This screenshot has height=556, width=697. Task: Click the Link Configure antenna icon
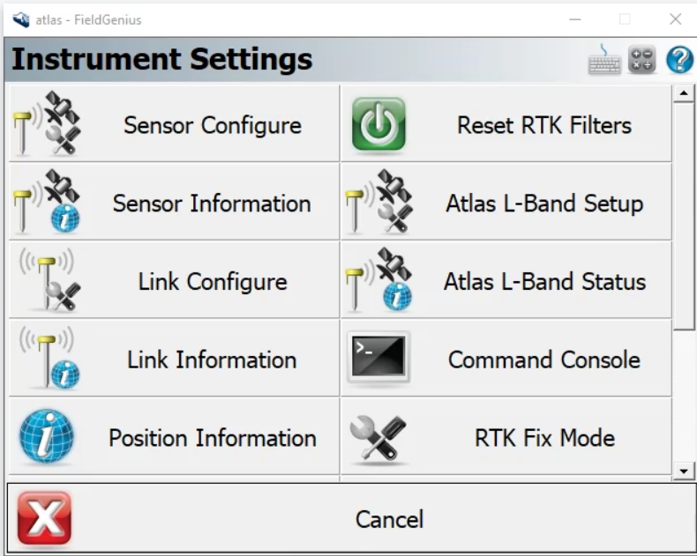click(x=48, y=280)
